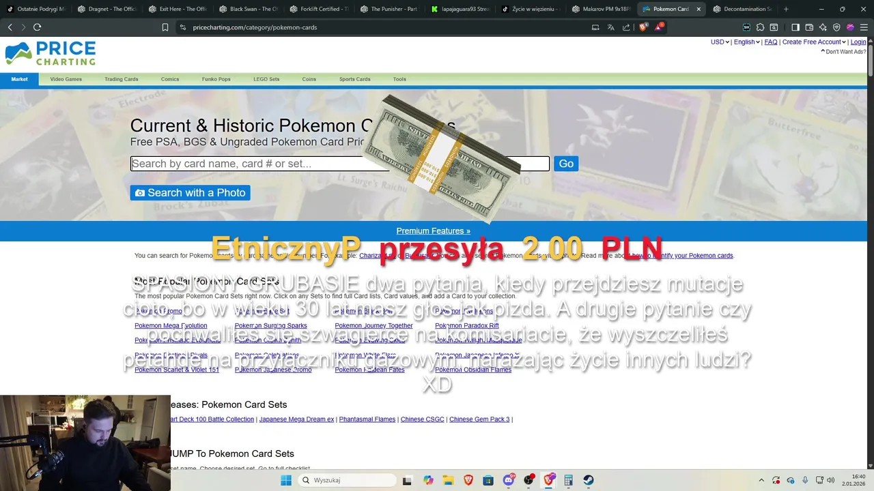Switch to the Makarov PM 9x18 browser tab
The height and width of the screenshot is (491, 874).
(601, 9)
